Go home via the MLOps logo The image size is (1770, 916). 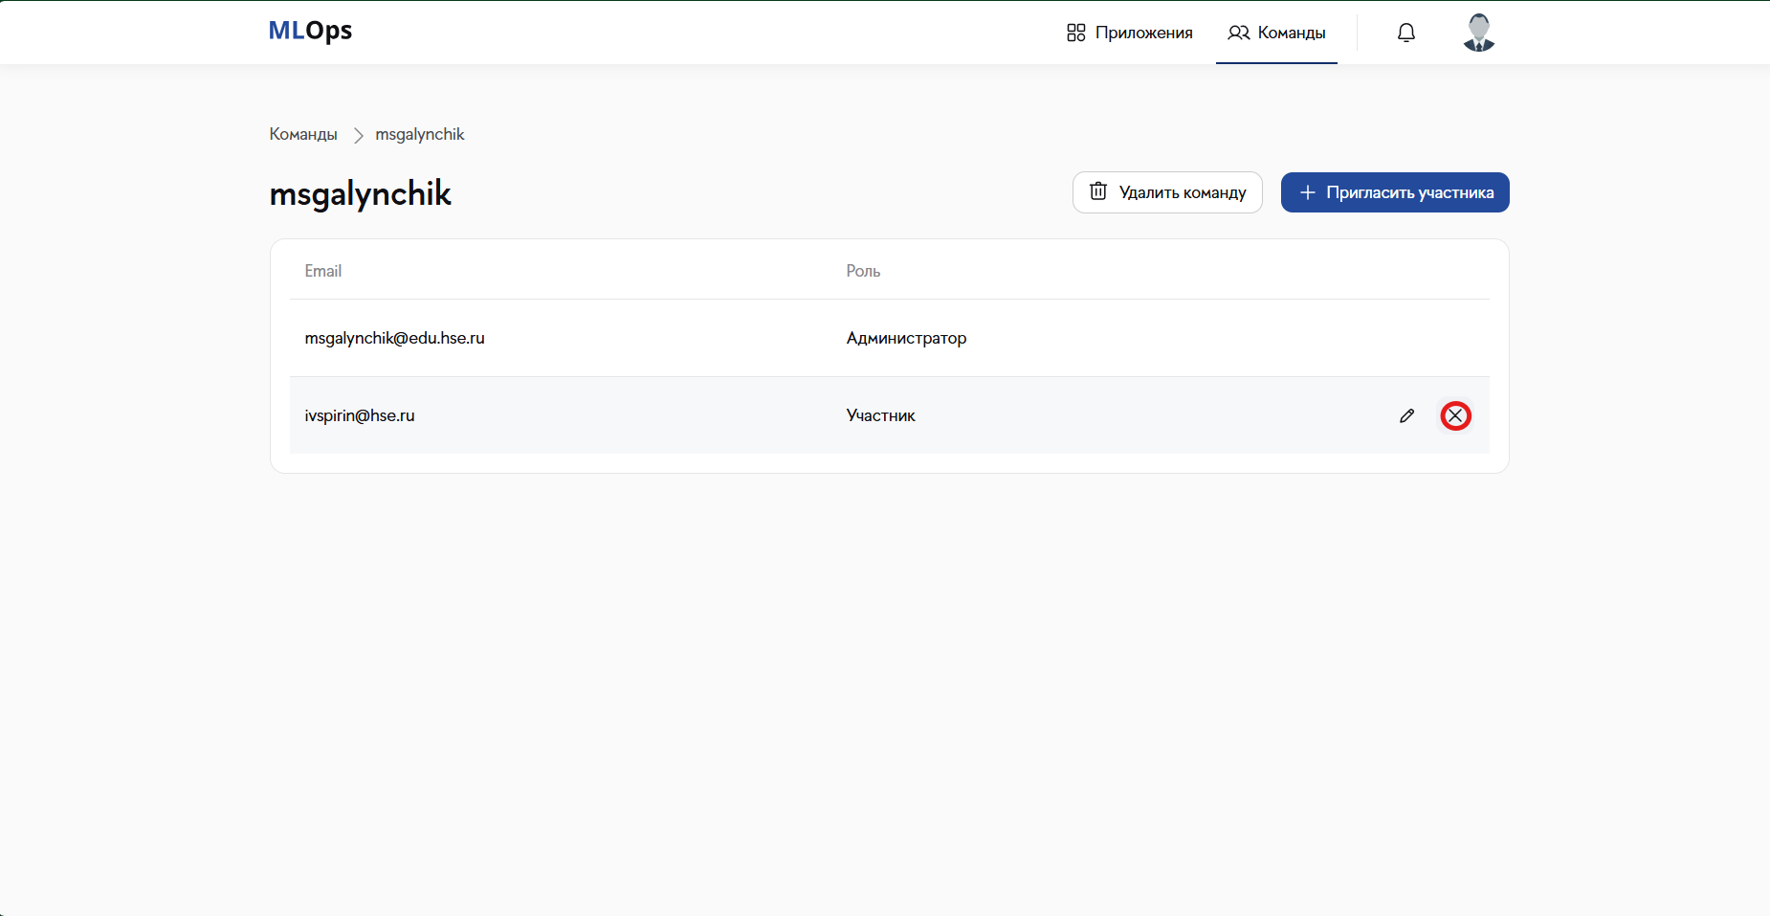click(310, 31)
